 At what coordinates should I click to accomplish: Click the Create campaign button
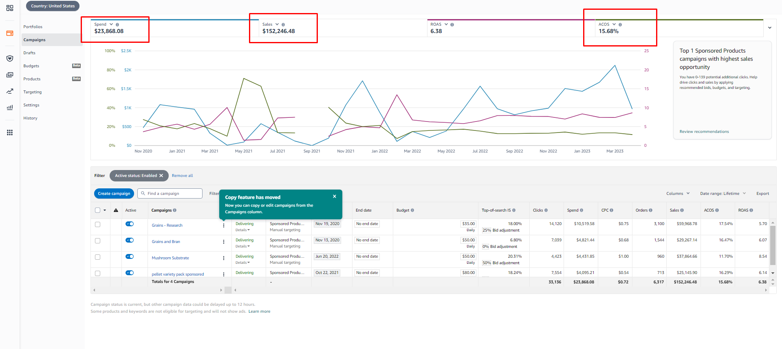point(114,194)
